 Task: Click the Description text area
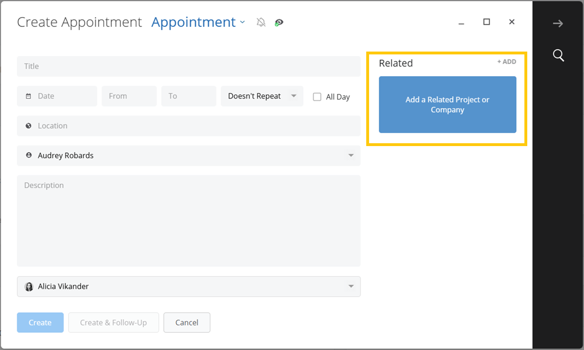point(189,221)
